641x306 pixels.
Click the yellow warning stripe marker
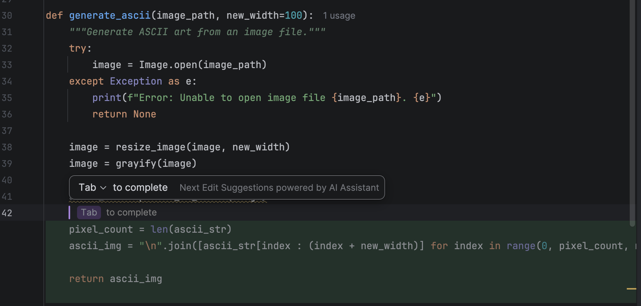click(631, 289)
